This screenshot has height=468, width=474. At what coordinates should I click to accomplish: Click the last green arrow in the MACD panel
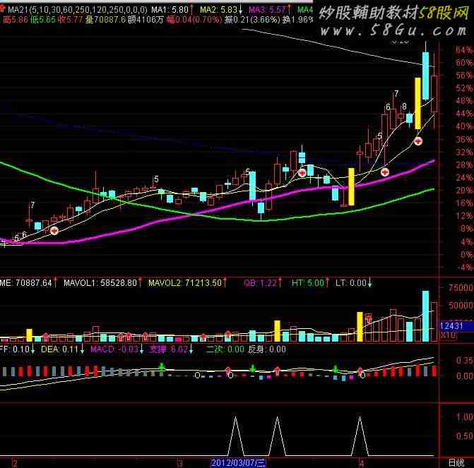point(335,368)
